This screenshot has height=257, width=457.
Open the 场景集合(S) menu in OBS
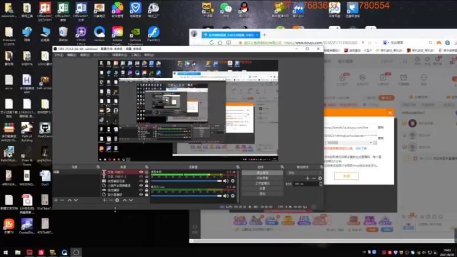[119, 55]
